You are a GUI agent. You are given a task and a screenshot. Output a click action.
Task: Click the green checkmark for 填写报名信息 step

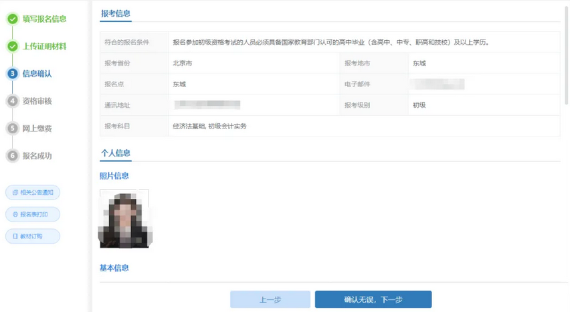coord(12,19)
